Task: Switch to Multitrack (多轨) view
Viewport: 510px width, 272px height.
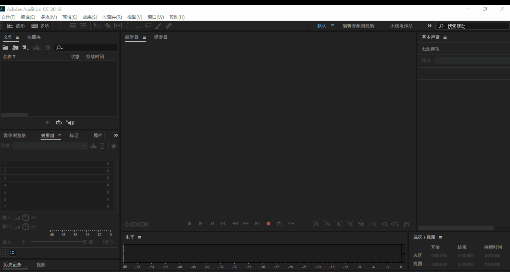Action: point(40,26)
